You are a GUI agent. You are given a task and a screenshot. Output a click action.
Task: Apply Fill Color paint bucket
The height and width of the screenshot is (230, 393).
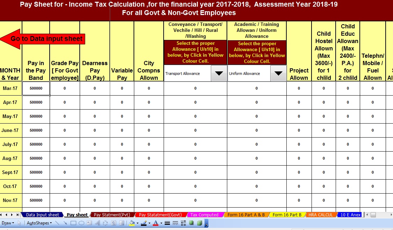[132, 223]
